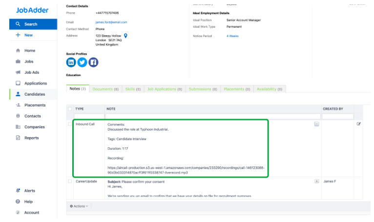The height and width of the screenshot is (222, 374).
Task: Click the Job Ads megaphone icon
Action: pyautogui.click(x=18, y=72)
